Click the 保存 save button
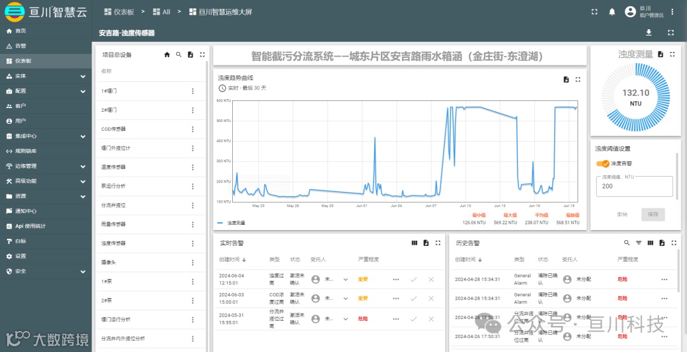This screenshot has height=352, width=687. 653,215
